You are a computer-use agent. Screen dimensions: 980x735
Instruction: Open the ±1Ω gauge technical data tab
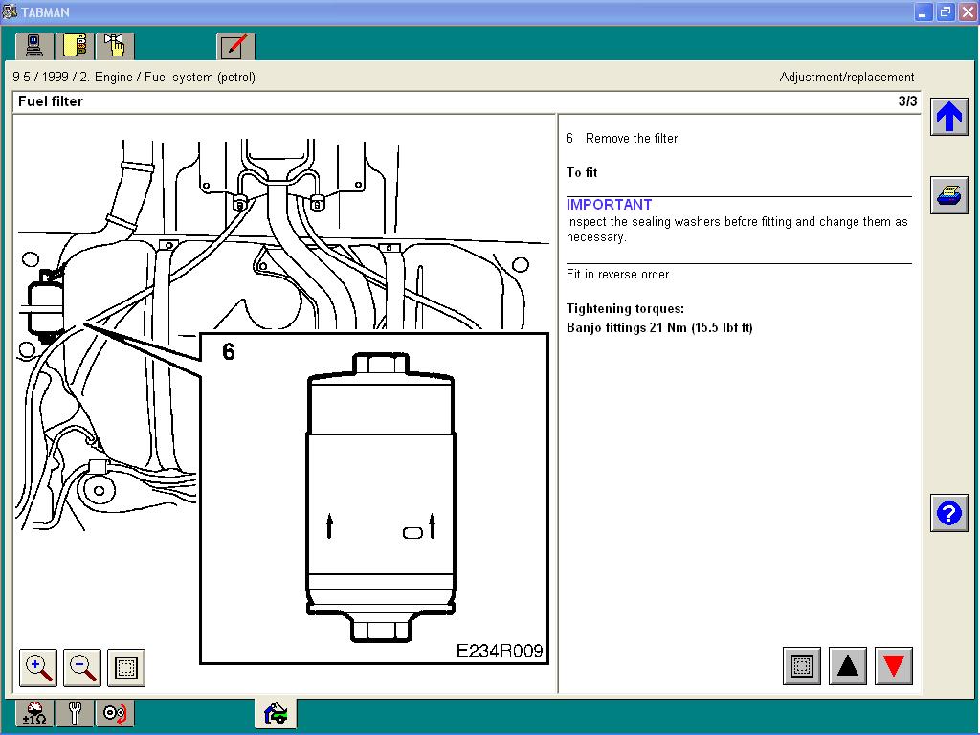pos(34,713)
